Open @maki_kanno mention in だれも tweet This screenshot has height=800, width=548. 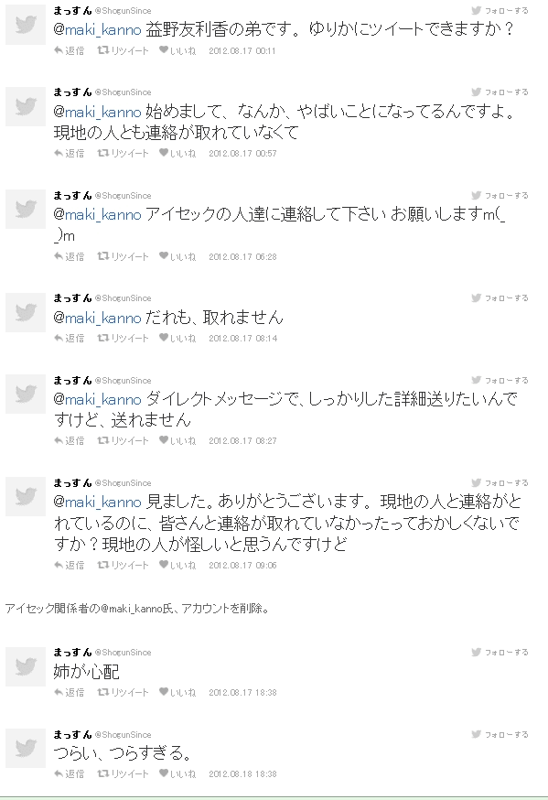point(97,318)
